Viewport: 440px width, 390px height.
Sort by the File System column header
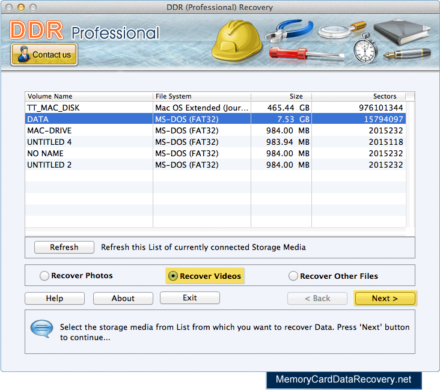202,96
